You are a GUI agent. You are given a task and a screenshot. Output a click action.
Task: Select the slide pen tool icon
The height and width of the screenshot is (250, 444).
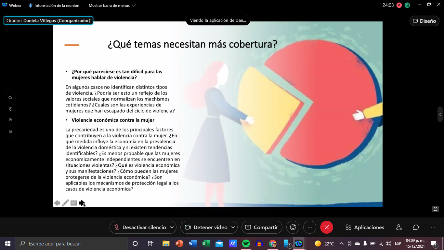(x=65, y=203)
